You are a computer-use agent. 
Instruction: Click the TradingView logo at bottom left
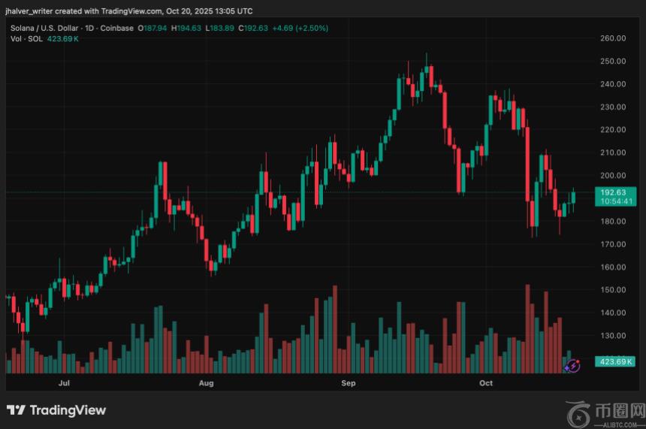tap(56, 410)
